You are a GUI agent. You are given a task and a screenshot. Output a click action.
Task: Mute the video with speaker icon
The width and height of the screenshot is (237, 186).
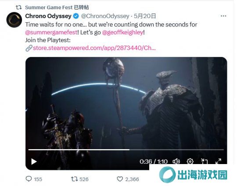[176, 161]
